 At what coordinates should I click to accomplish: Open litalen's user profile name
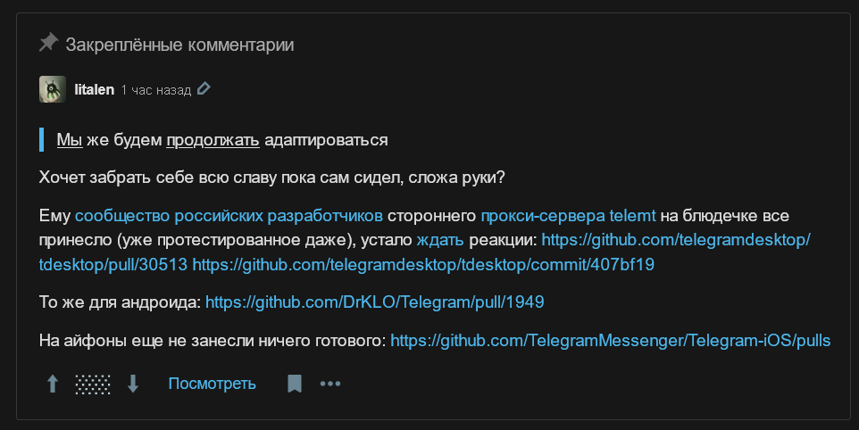tap(95, 89)
